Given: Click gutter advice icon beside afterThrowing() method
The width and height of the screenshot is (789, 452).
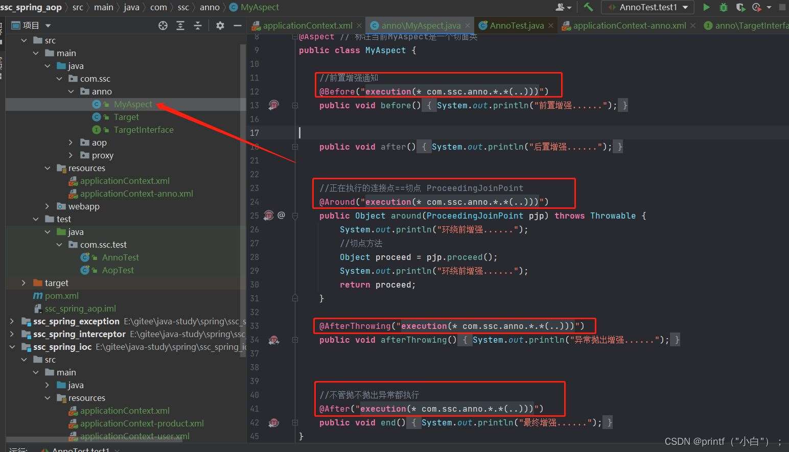Looking at the screenshot, I should coord(274,340).
